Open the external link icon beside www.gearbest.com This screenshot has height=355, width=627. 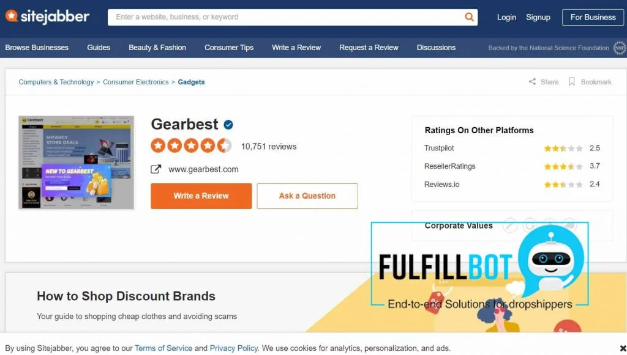click(x=156, y=169)
